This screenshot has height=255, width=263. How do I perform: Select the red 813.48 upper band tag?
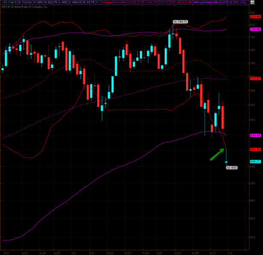point(255,17)
